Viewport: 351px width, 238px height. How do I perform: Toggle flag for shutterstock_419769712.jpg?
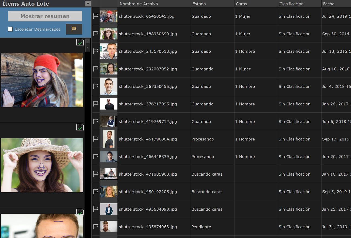[x=96, y=121]
